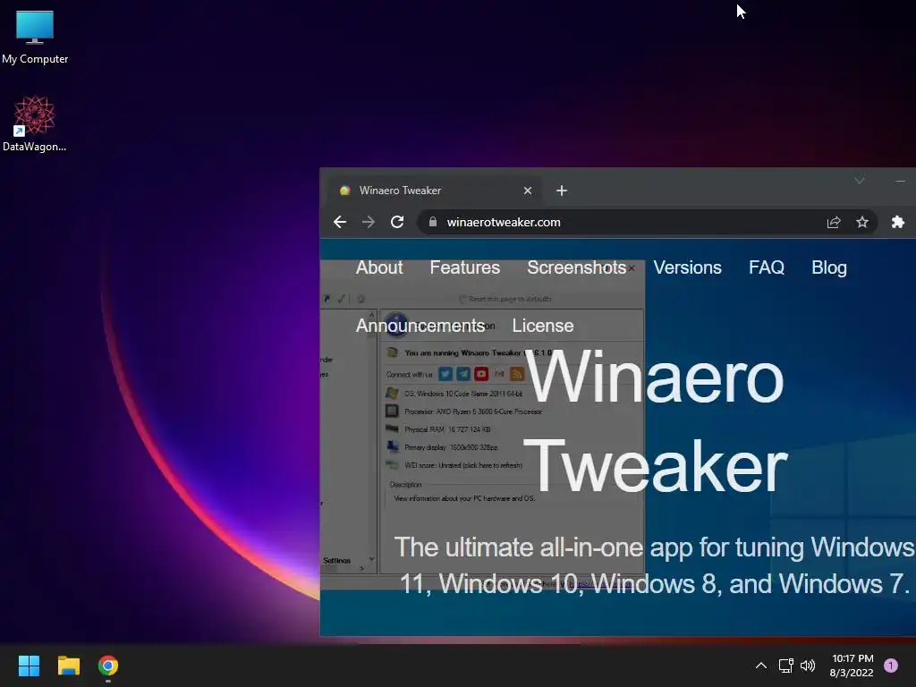Click the forward navigation arrow in Chrome
The image size is (916, 687).
[x=368, y=222]
